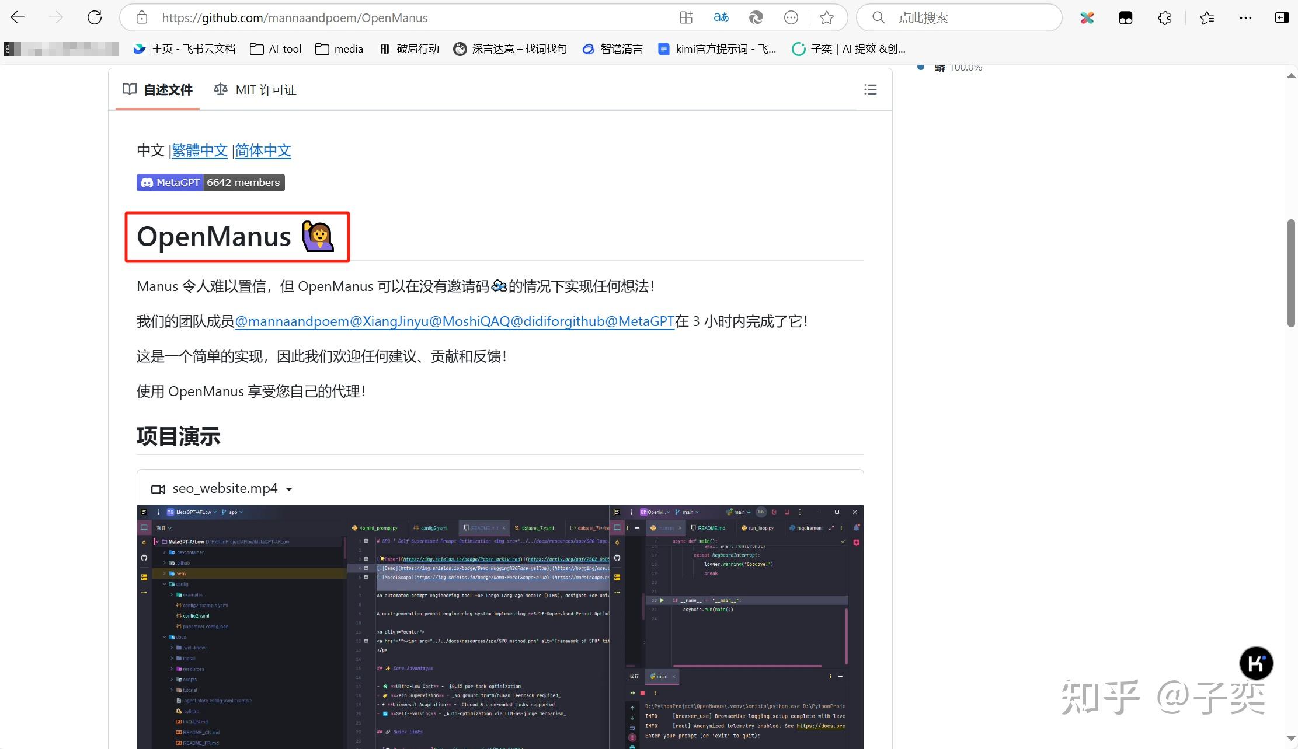1298x749 pixels.
Task: Open Copilot via the swirl icon
Action: 756,17
